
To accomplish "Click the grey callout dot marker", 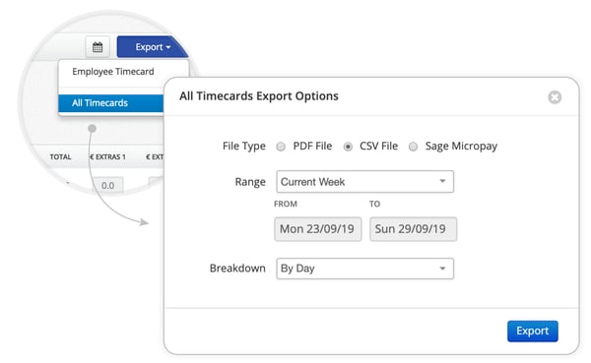I will coord(92,129).
